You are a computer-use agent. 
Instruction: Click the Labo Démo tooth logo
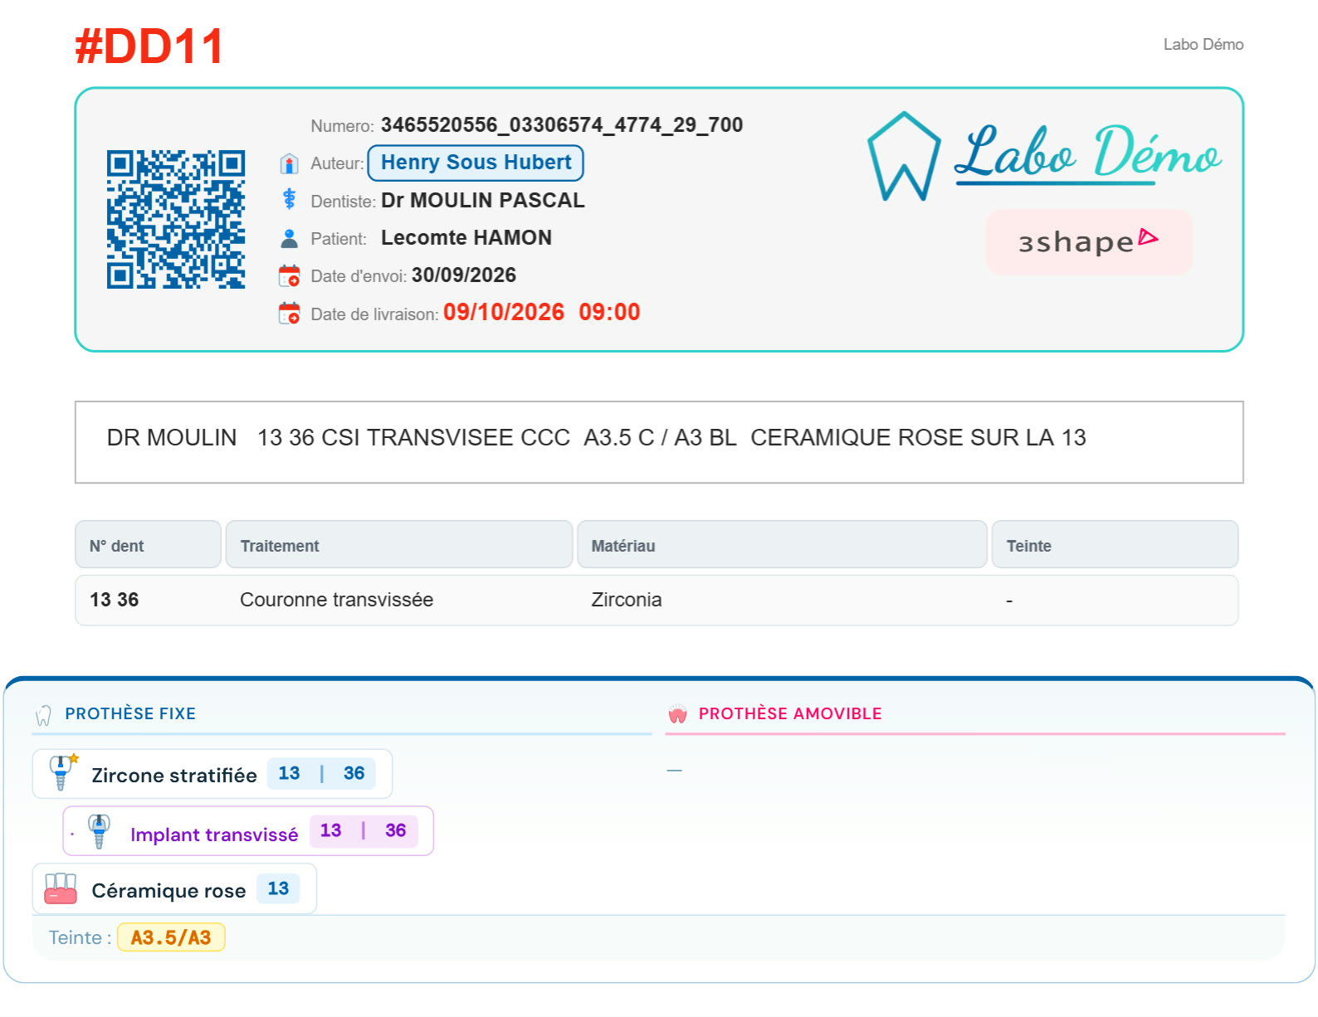904,157
